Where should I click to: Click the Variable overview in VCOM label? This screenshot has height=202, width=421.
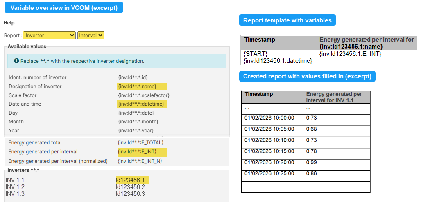pos(64,8)
